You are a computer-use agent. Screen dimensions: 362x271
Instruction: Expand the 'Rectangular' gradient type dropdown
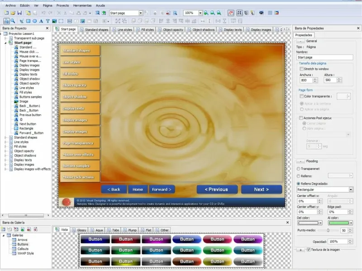point(351,189)
